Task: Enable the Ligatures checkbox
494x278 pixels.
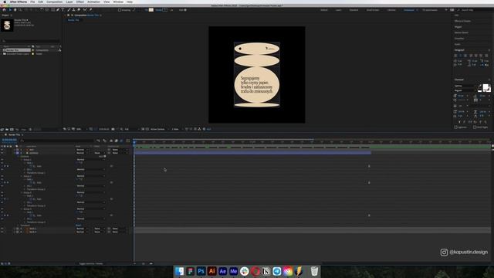Action: pyautogui.click(x=456, y=127)
